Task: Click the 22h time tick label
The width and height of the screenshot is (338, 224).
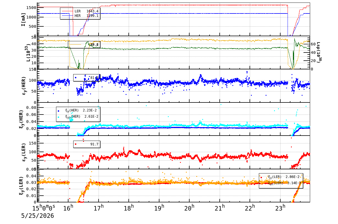Action: [250, 208]
